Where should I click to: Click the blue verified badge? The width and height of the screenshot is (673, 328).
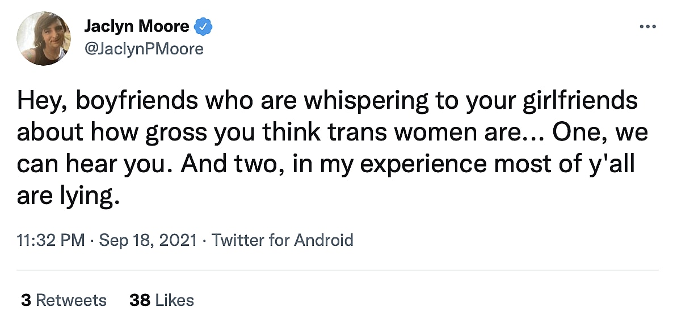click(203, 26)
